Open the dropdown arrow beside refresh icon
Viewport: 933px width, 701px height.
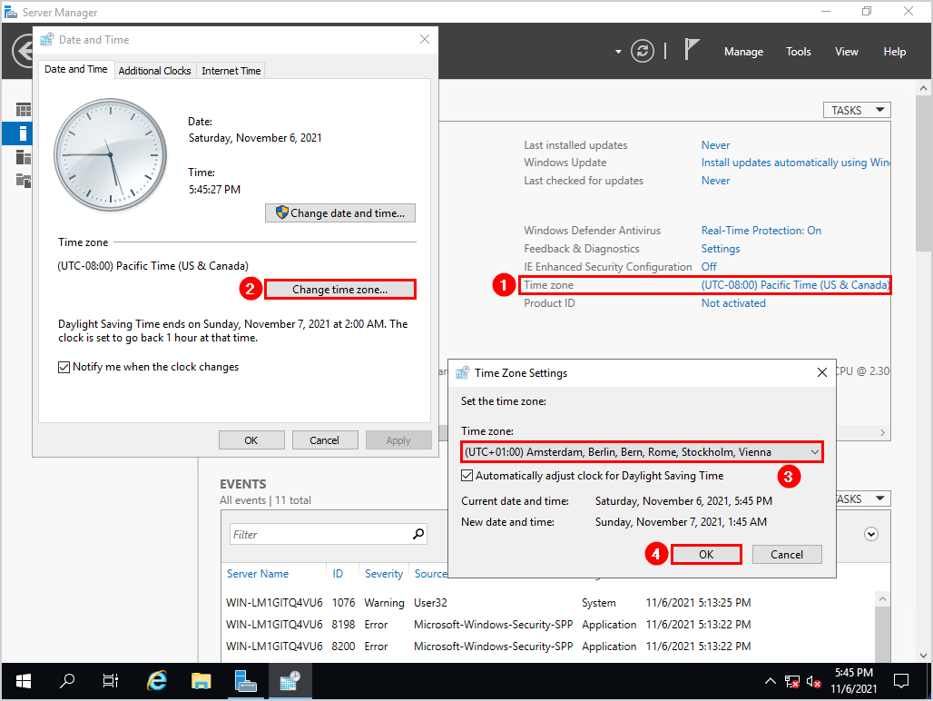[618, 52]
